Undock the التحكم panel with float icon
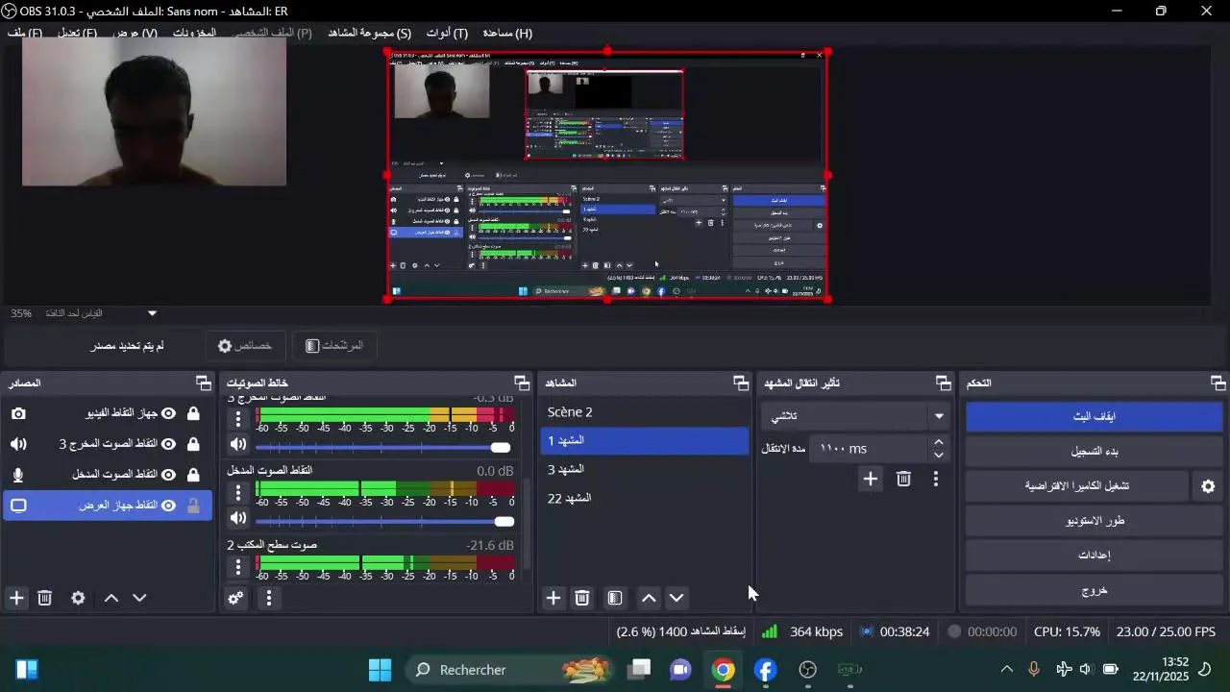 1218,383
